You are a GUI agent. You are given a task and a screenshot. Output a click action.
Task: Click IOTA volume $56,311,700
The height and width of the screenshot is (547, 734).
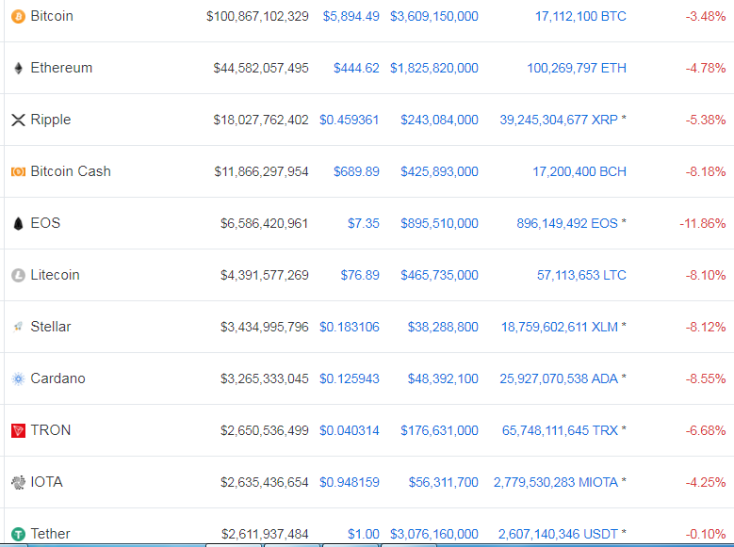coord(443,482)
